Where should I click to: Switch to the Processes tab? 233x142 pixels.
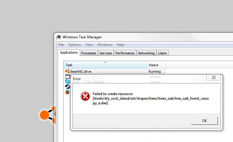pyautogui.click(x=88, y=53)
